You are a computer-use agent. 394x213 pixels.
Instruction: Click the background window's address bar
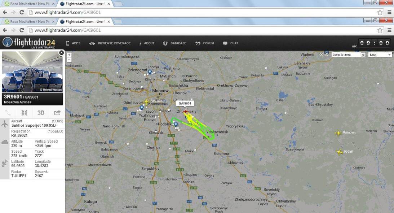[x=205, y=12]
